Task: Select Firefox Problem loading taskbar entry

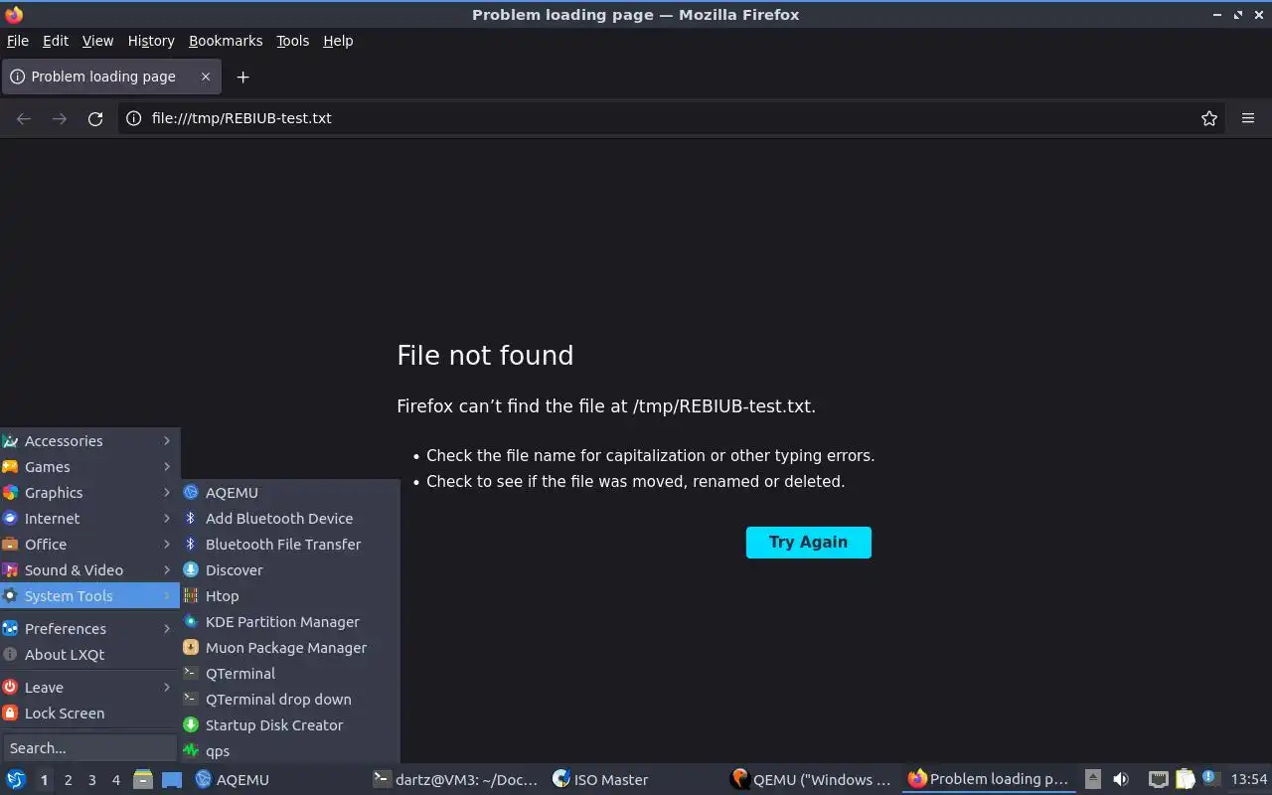Action: (990, 780)
